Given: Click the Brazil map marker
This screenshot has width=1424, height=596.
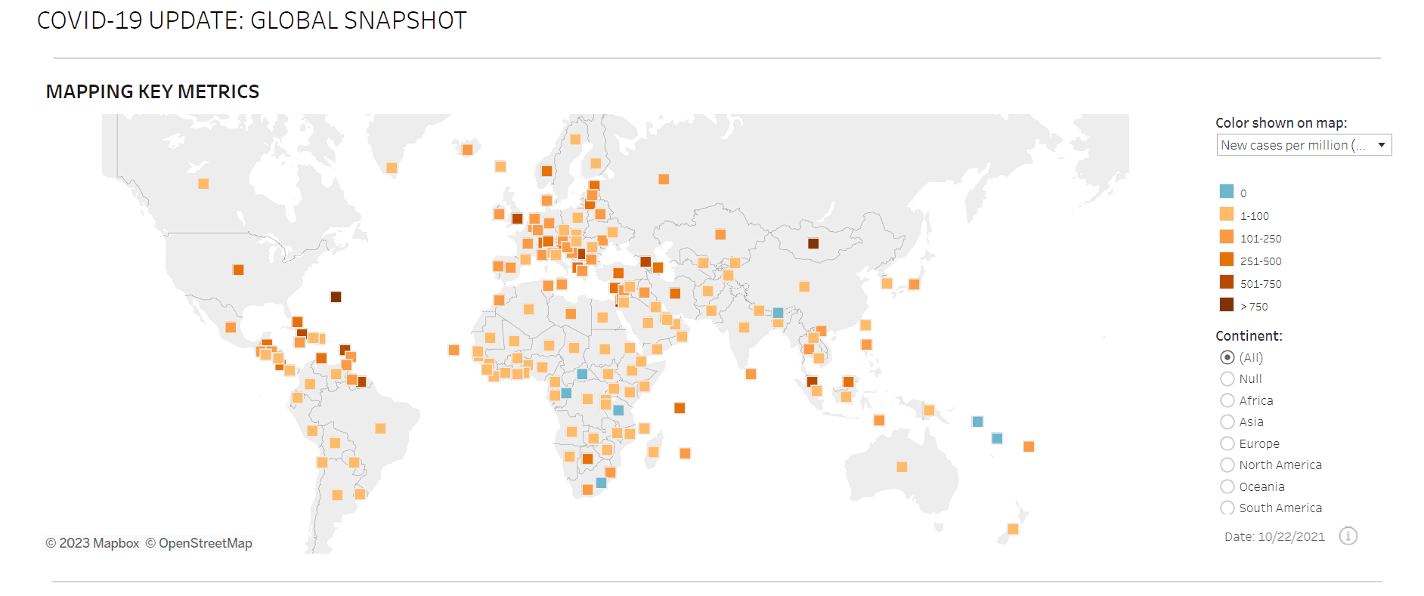Looking at the screenshot, I should 380,428.
